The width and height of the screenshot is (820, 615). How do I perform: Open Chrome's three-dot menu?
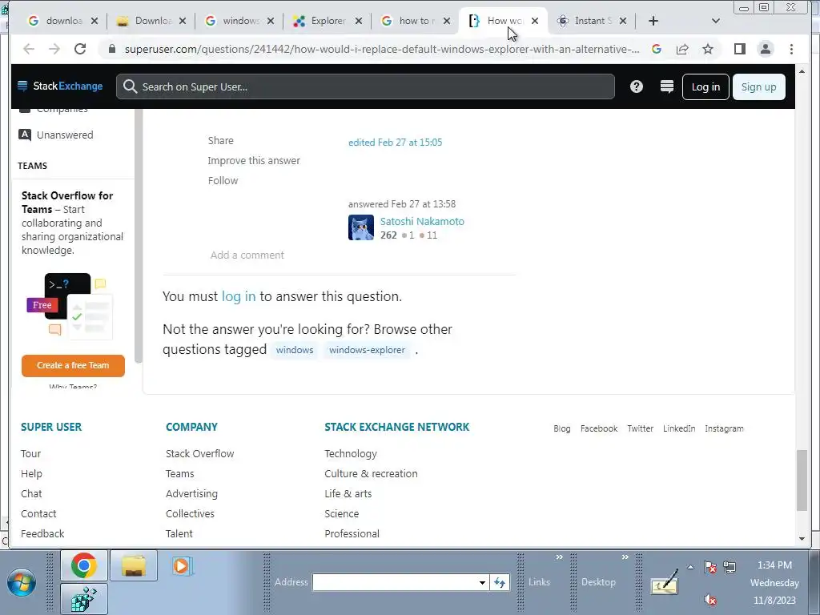[x=791, y=49]
